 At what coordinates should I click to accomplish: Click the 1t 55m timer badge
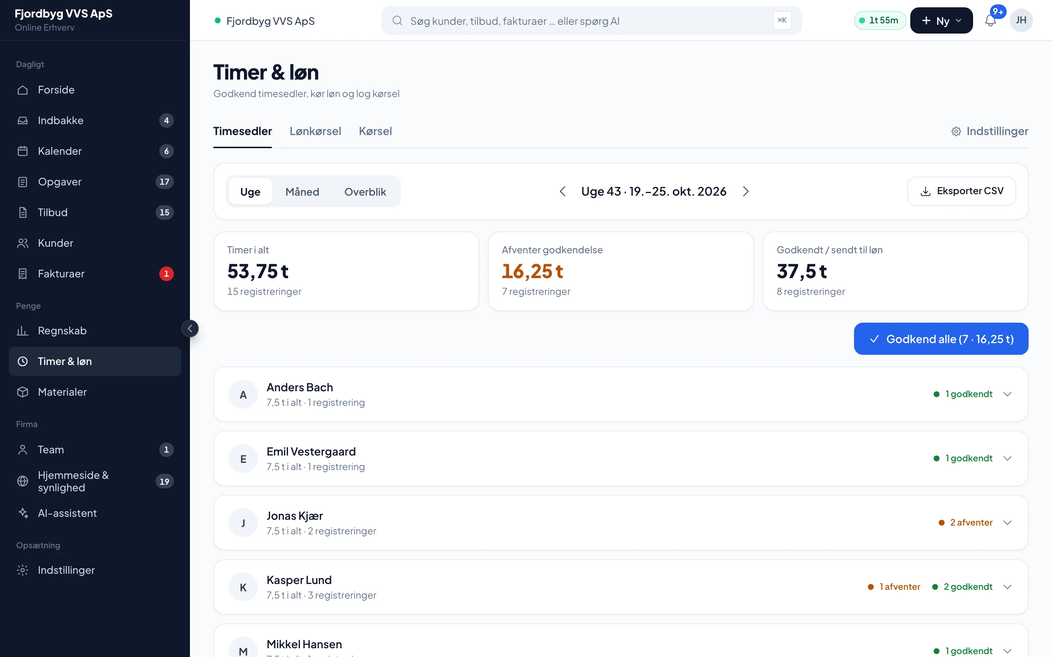coord(880,20)
